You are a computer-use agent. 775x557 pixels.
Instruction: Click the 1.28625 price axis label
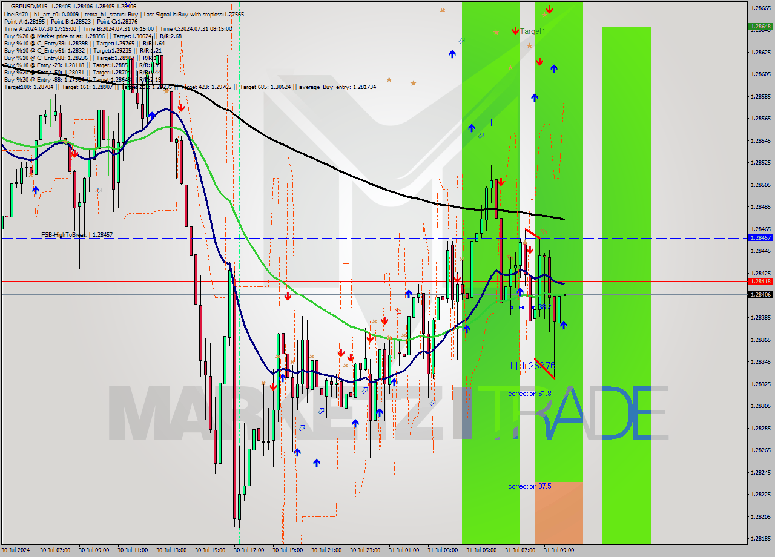click(x=760, y=52)
